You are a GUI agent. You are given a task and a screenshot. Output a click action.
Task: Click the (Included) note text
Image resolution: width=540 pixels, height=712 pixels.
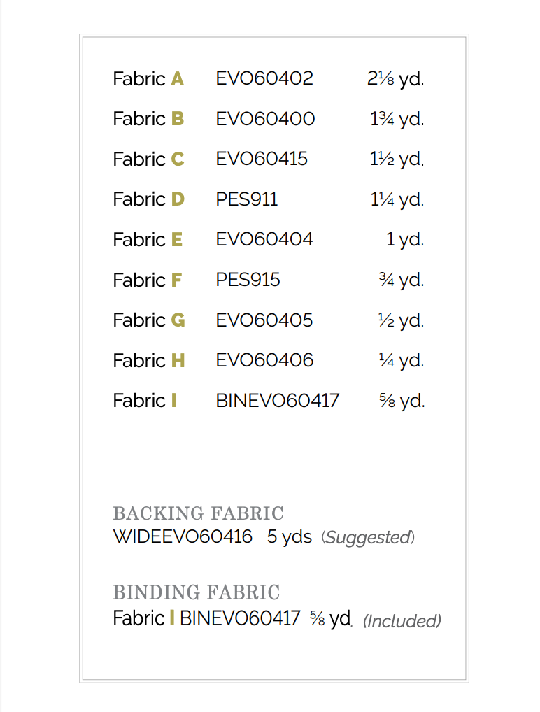402,621
